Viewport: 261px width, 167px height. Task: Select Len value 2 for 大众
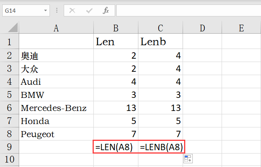tap(116, 68)
